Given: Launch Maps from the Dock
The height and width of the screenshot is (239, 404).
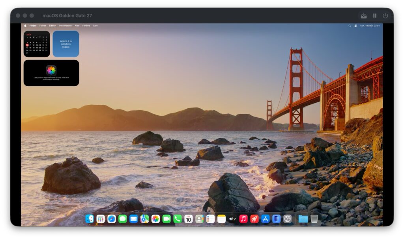Looking at the screenshot, I should (x=144, y=219).
